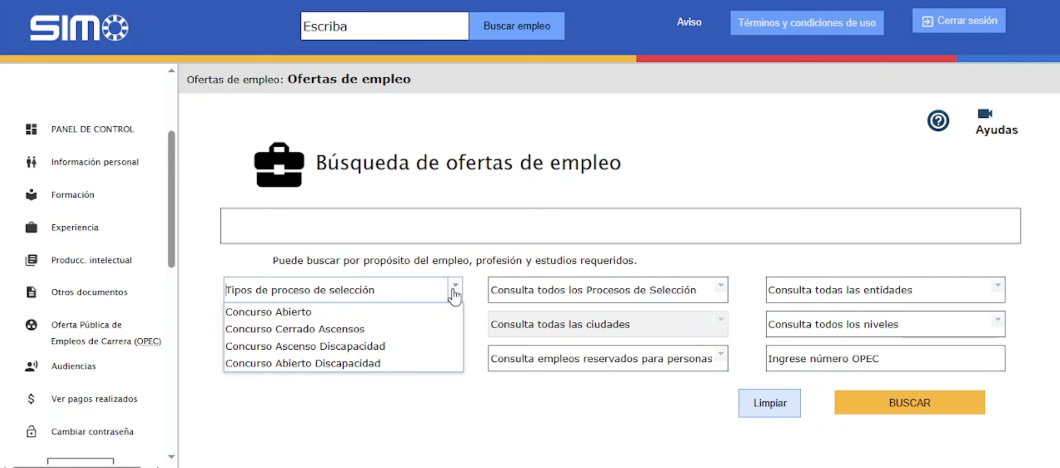Click the Limpiar button
This screenshot has width=1060, height=468.
tap(769, 403)
